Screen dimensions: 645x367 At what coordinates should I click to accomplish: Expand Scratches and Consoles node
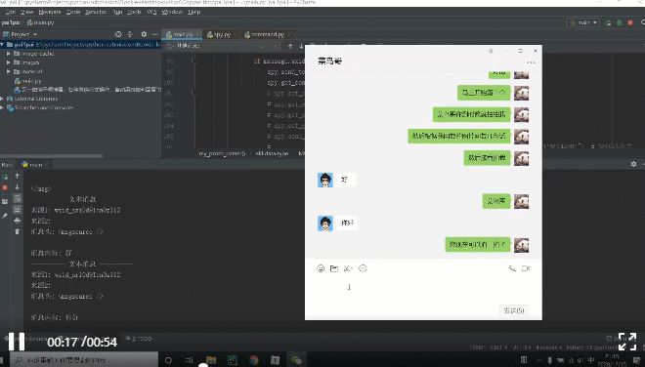(x=2, y=107)
